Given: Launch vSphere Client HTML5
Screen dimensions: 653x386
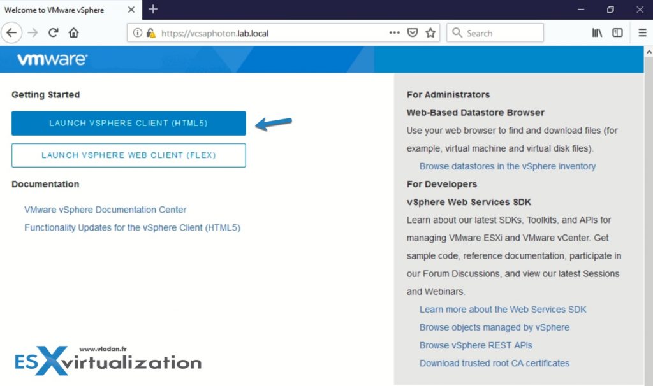Looking at the screenshot, I should click(128, 123).
